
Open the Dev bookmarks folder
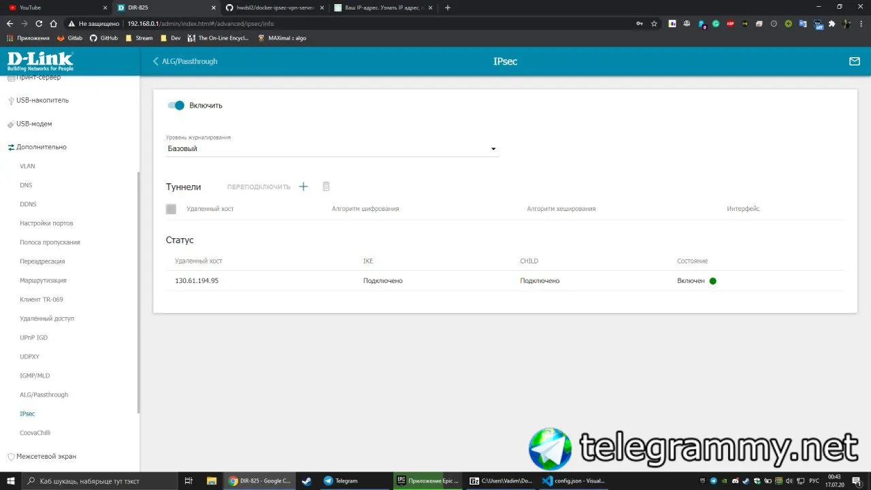tap(170, 38)
